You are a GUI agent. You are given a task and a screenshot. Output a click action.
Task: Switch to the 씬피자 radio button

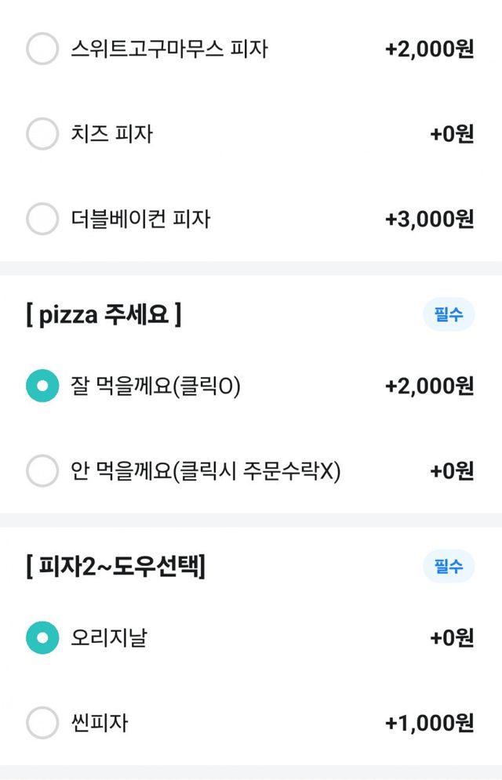pyautogui.click(x=42, y=723)
